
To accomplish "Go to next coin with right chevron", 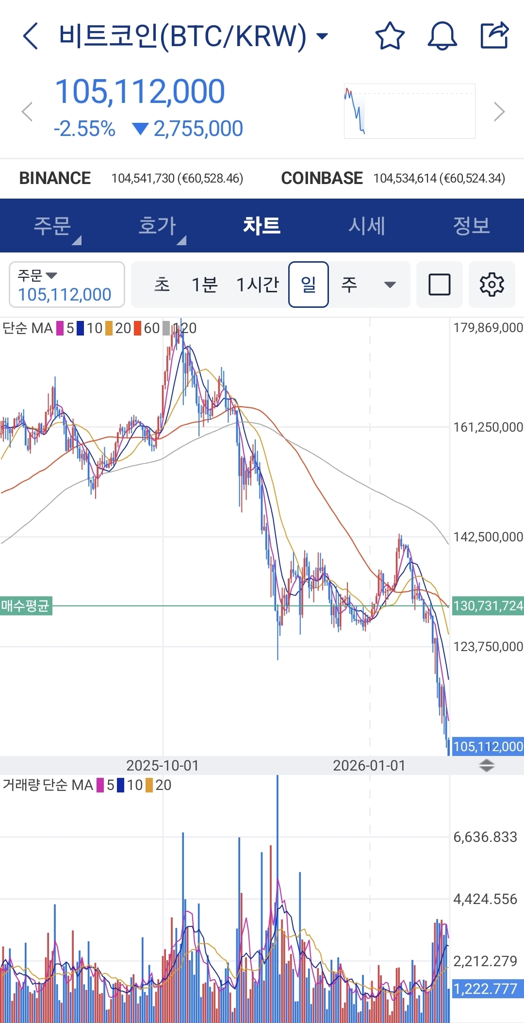I will click(499, 112).
